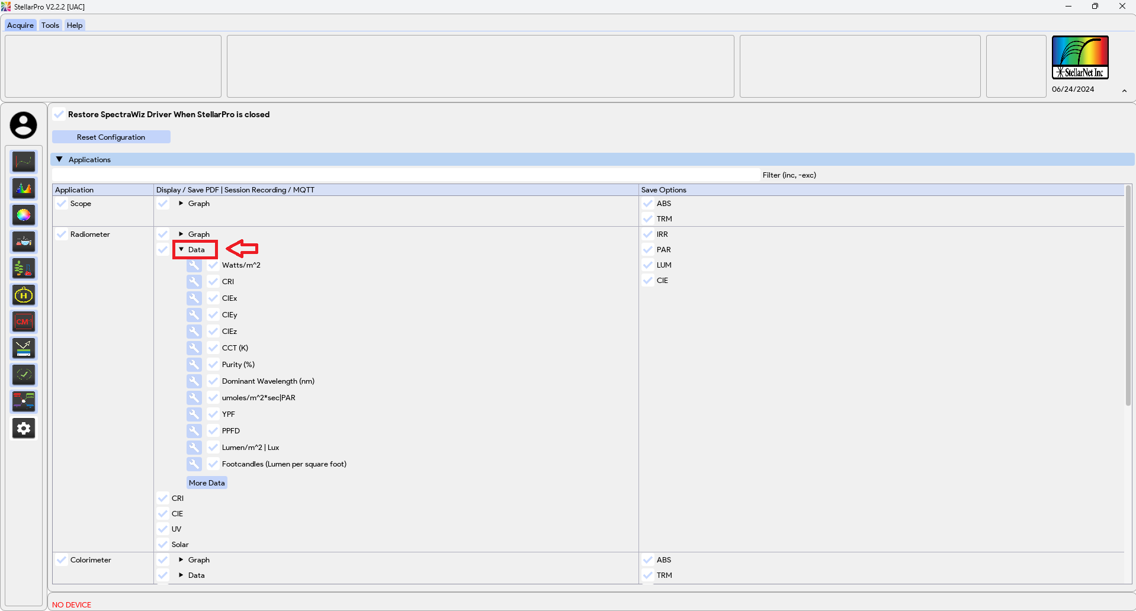Expand the Scope Graph node
The height and width of the screenshot is (611, 1136).
click(181, 204)
